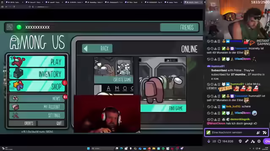
Task: Open the Shop menu
Action: 37,86
